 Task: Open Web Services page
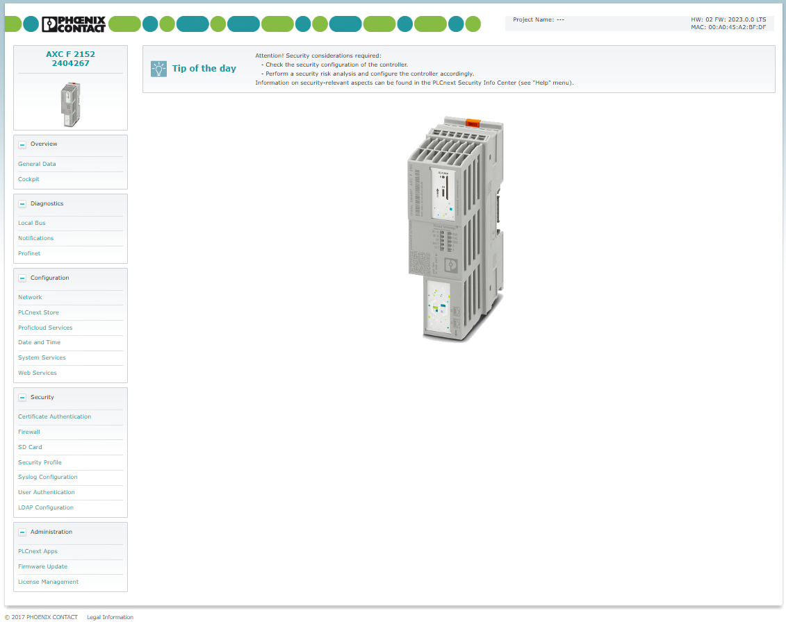point(38,373)
